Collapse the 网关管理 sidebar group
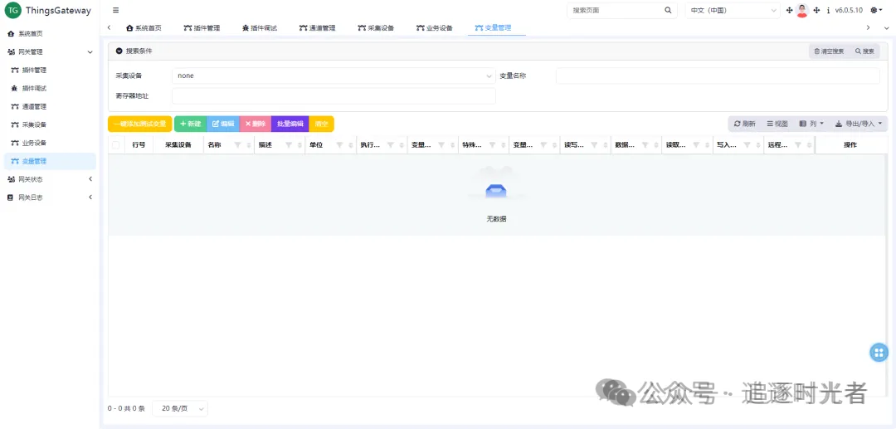Screen dimensions: 896x429 pos(90,52)
